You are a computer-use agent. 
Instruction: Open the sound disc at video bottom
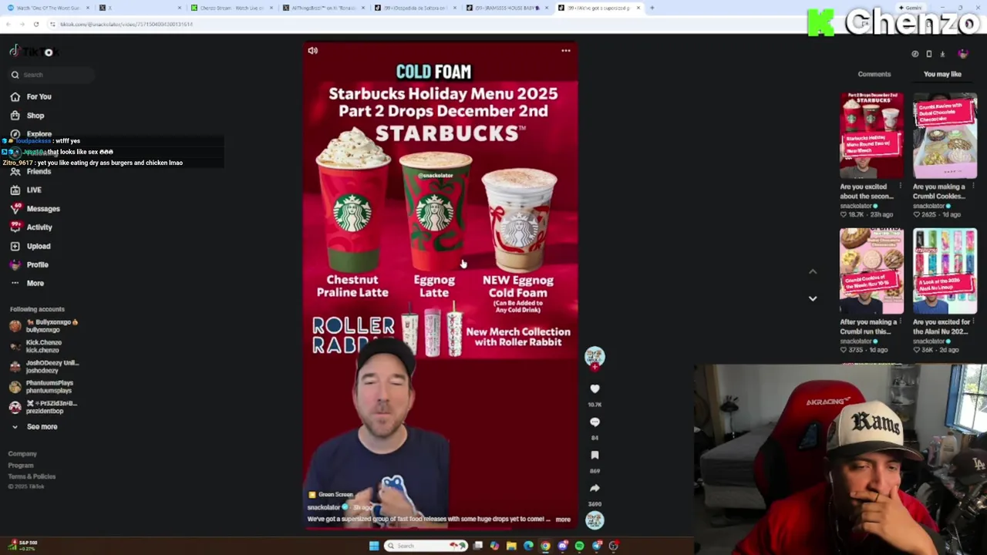tap(595, 520)
